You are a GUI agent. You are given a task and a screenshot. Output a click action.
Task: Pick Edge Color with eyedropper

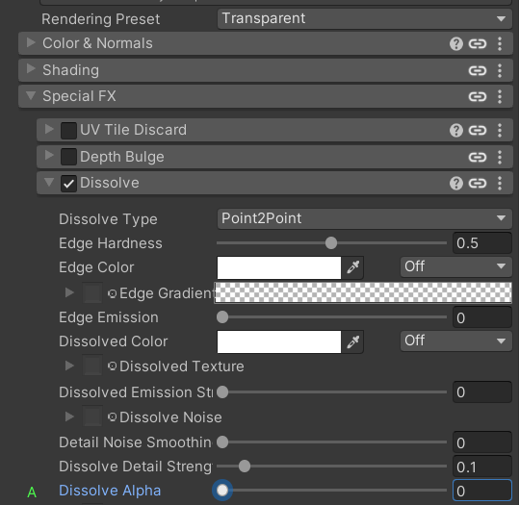coord(352,267)
